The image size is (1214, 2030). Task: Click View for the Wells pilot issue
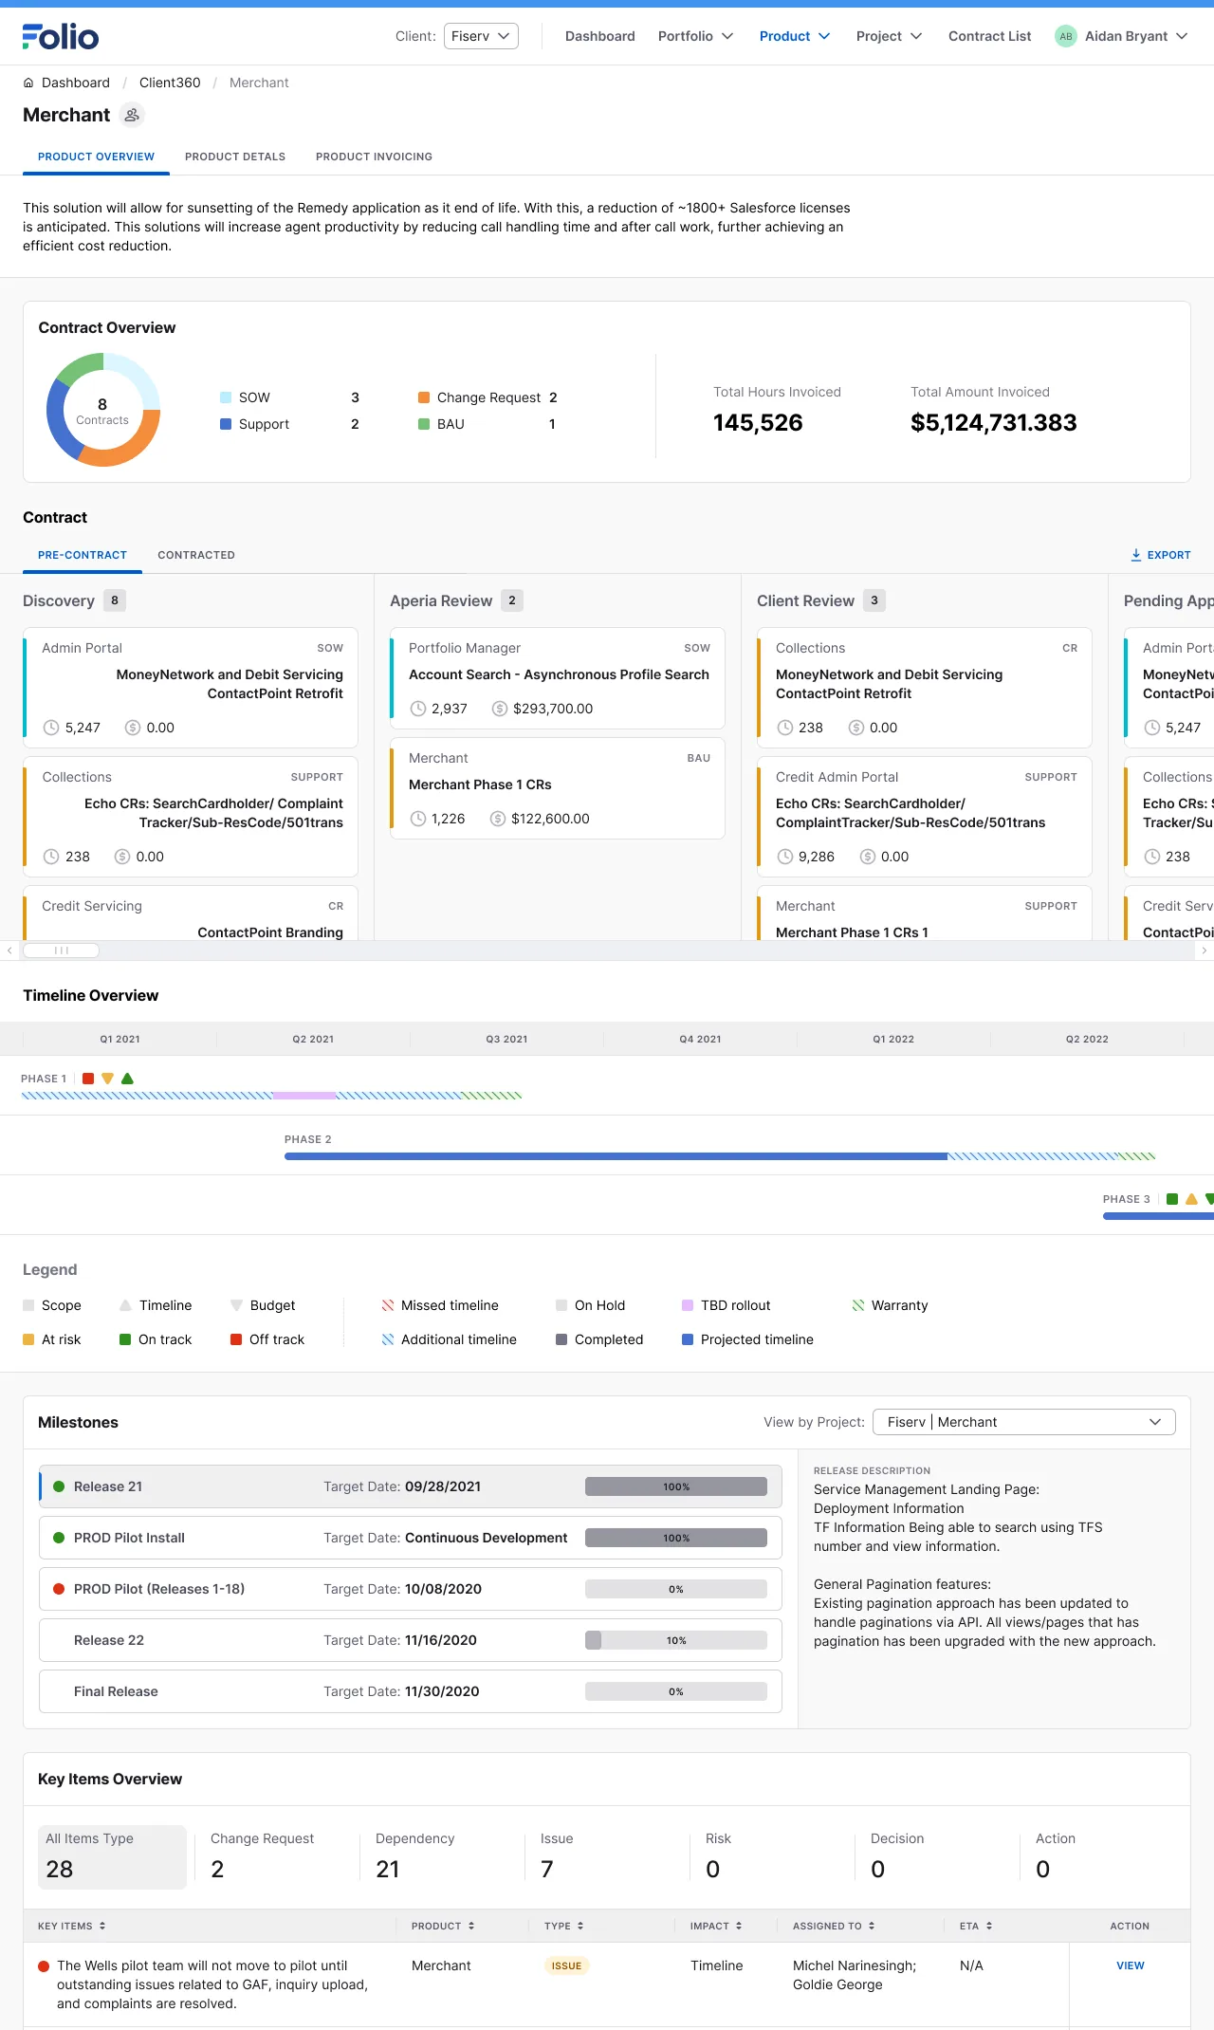1131,1965
